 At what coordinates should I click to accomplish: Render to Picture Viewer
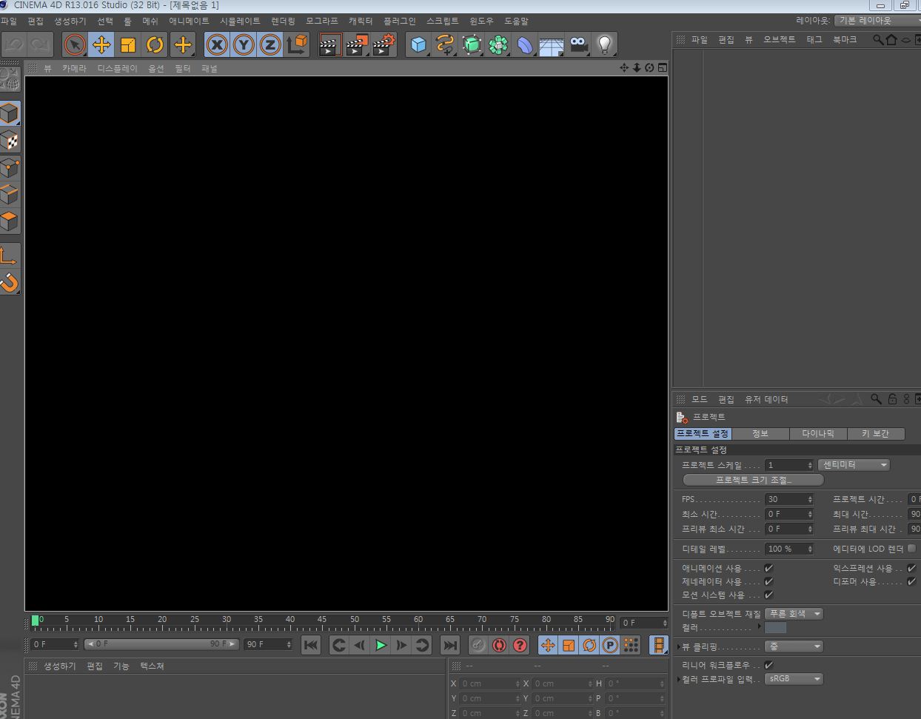coord(357,45)
